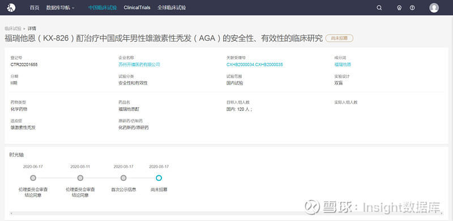Click the 2020-06-17 timeline marker

click(33, 178)
